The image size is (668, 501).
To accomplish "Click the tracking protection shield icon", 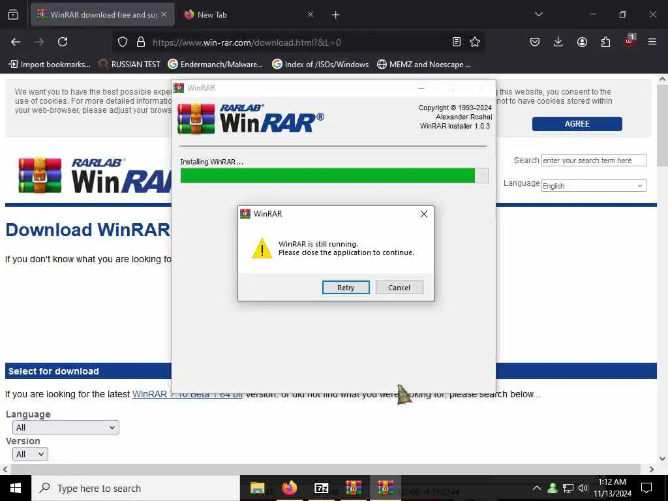I will (123, 42).
